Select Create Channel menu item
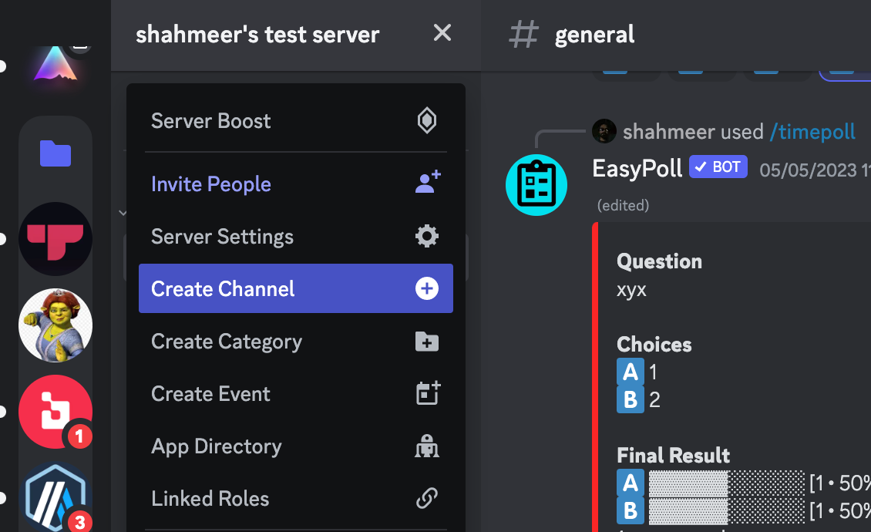 point(295,288)
